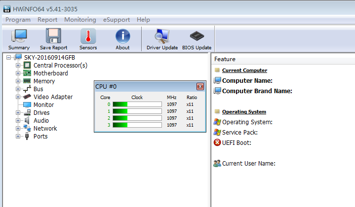Click the Network tree icon
This screenshot has width=355, height=207.
27,128
